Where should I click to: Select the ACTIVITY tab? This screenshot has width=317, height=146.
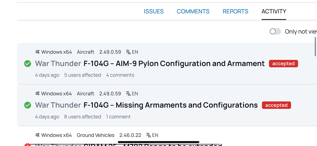274,11
